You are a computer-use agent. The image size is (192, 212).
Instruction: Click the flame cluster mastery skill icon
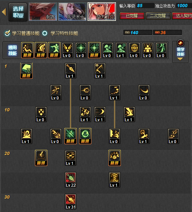coord(115,158)
